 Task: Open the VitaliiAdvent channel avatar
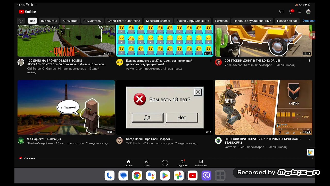(x=218, y=62)
